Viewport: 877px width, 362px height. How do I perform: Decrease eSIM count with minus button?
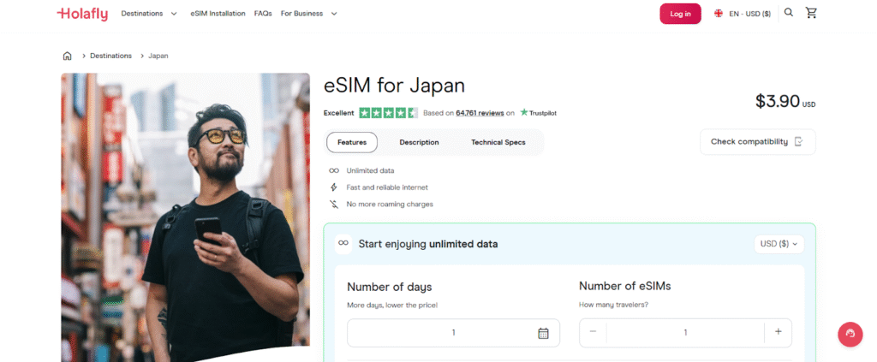click(593, 332)
